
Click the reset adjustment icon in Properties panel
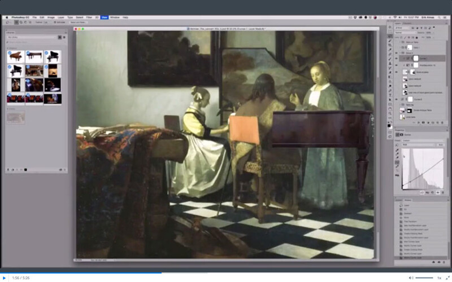[x=432, y=192]
